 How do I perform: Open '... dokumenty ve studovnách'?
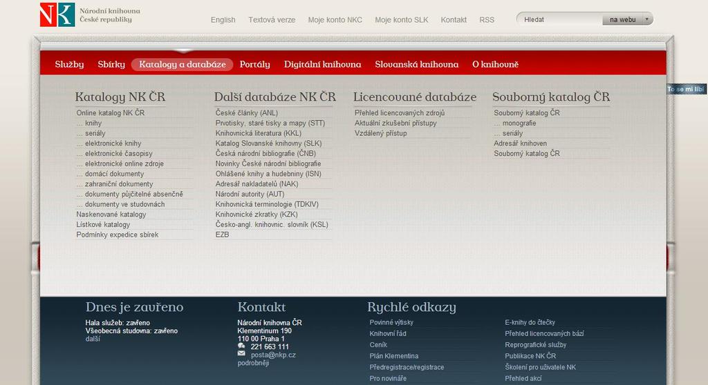[x=120, y=204]
